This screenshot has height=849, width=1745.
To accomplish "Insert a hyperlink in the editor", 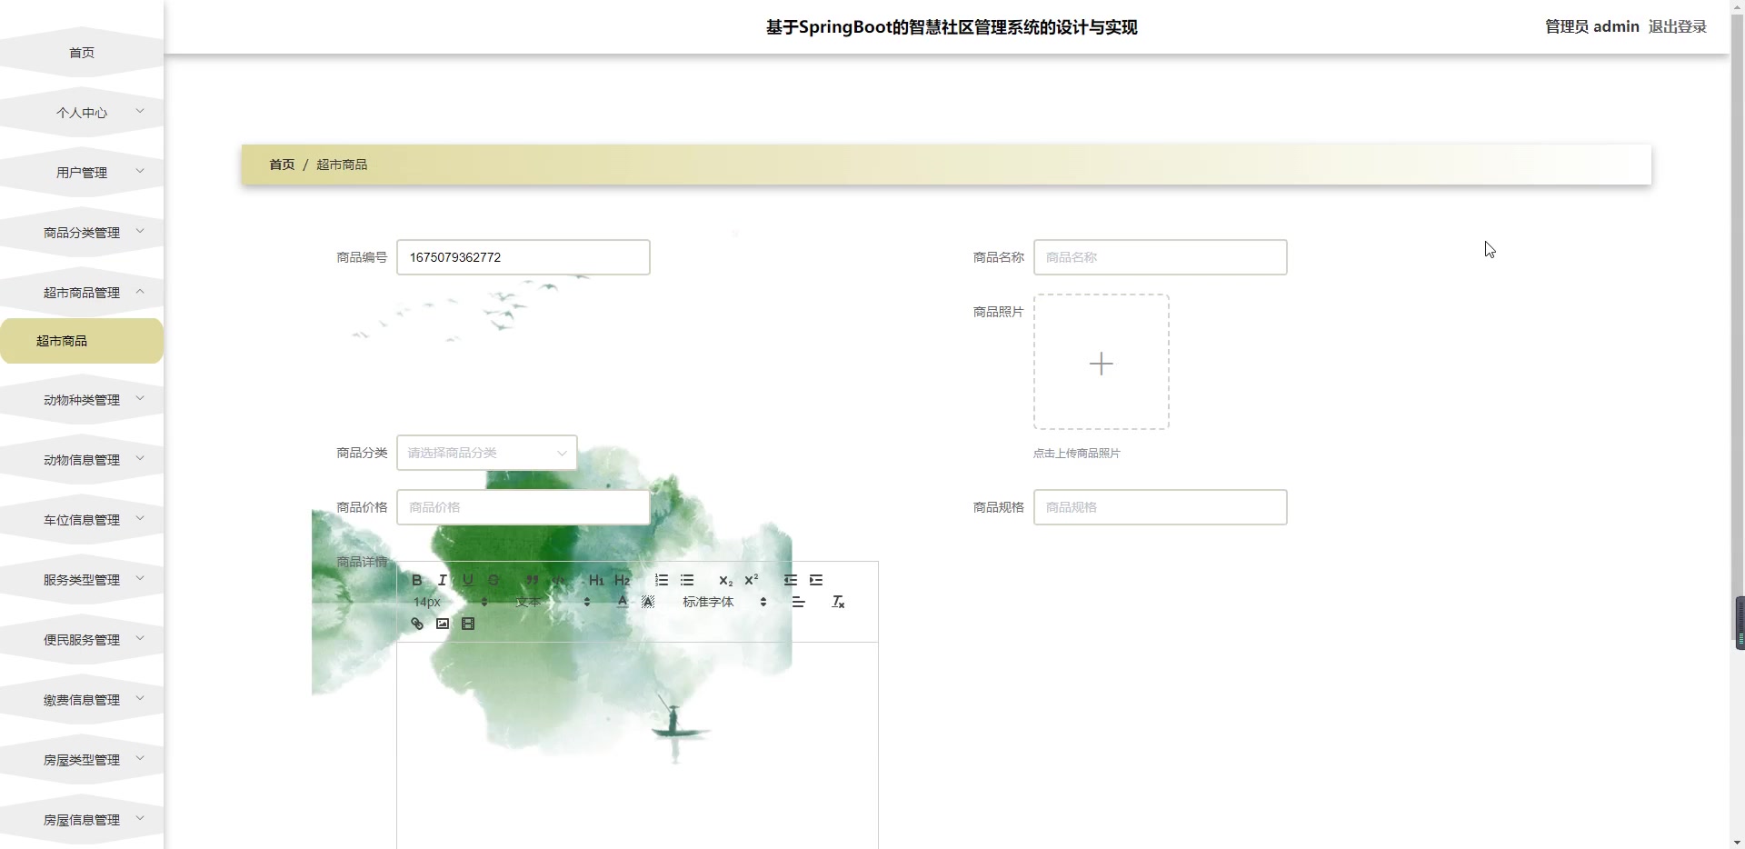I will (417, 624).
